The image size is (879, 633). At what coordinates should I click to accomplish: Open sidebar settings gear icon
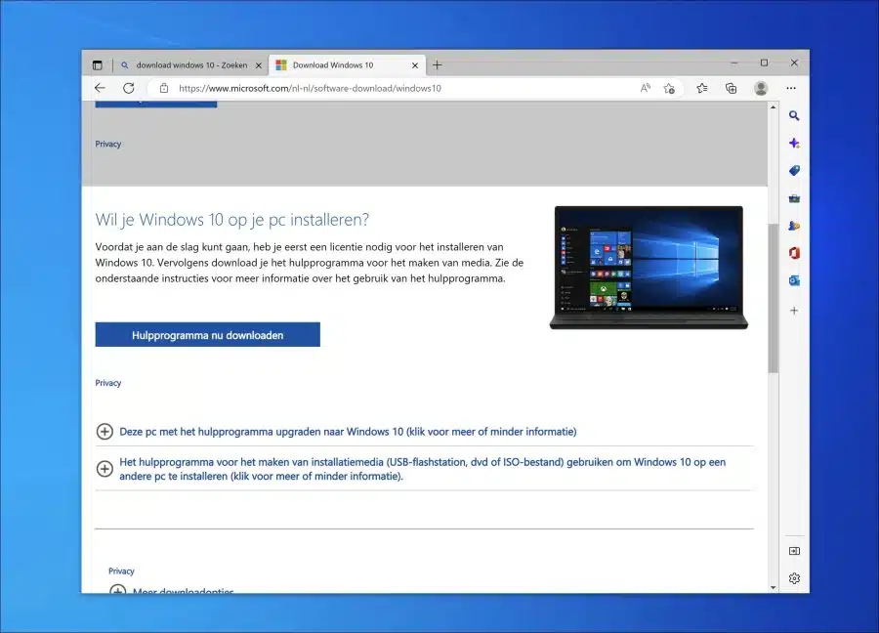tap(794, 578)
